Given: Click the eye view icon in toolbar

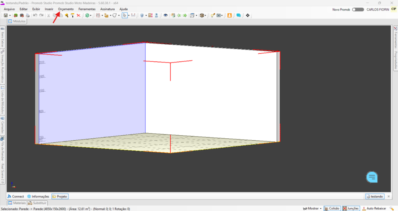Looking at the screenshot, I should (x=166, y=16).
